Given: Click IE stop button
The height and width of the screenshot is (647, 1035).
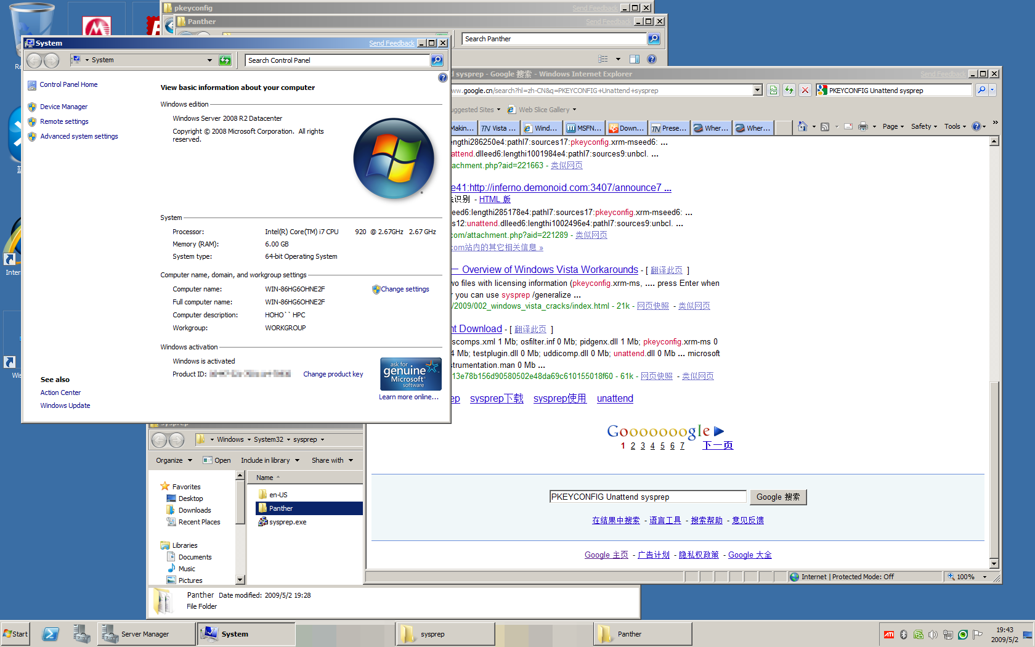Looking at the screenshot, I should 805,90.
